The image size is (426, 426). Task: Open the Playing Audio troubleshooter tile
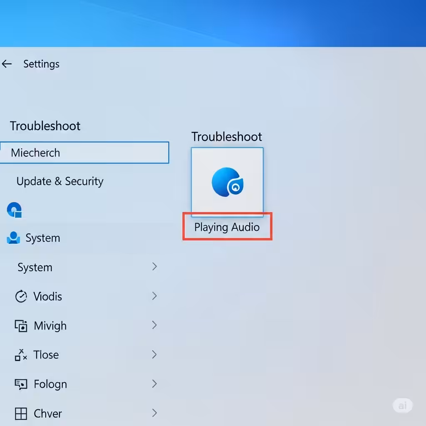[x=227, y=182]
